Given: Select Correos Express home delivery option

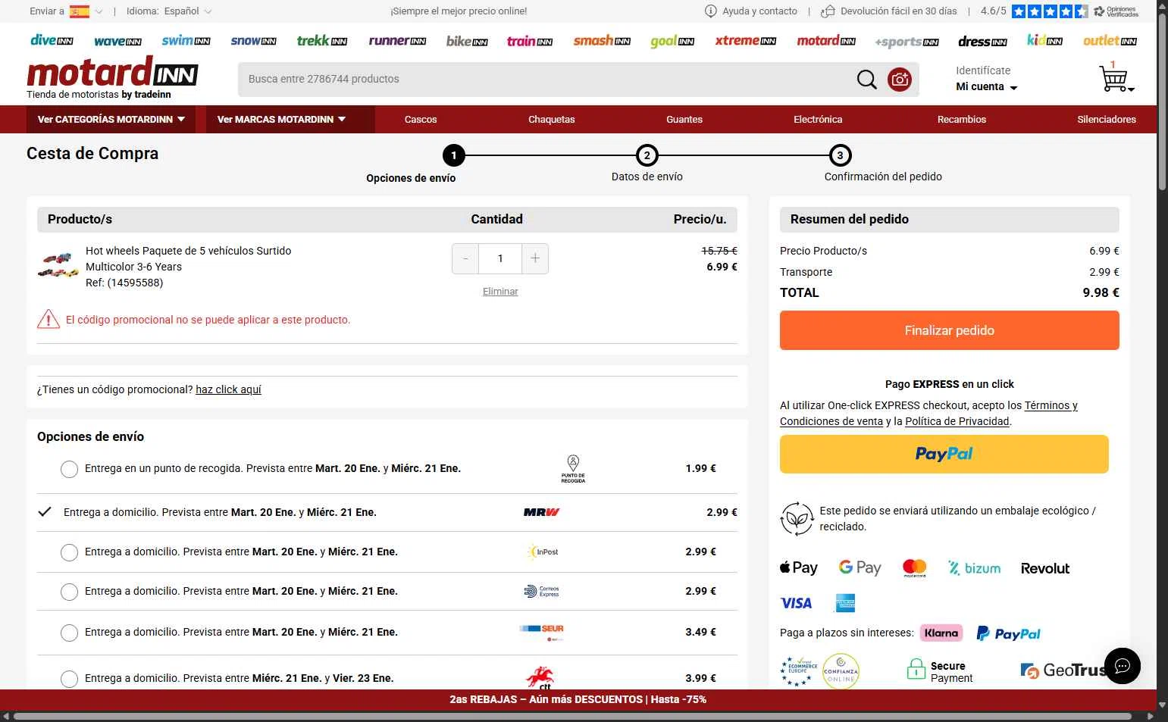Looking at the screenshot, I should tap(69, 592).
